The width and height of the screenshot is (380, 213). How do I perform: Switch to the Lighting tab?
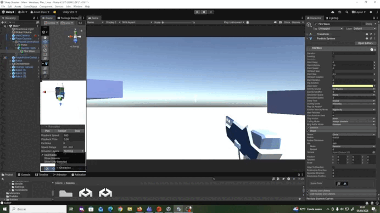coord(332,18)
